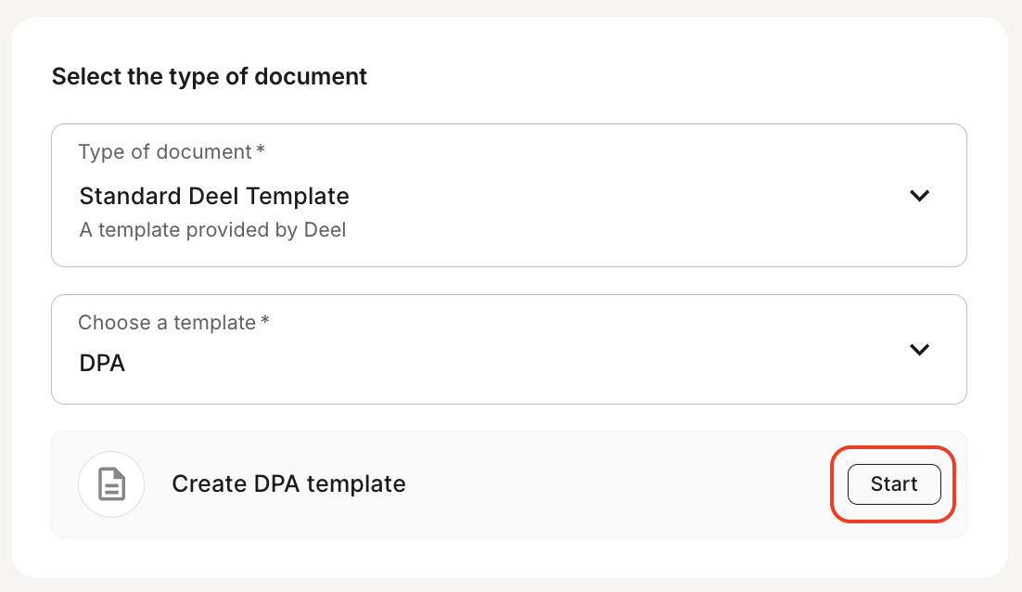Image resolution: width=1022 pixels, height=592 pixels.
Task: Click the 'Select the type of document' heading
Action: pos(210,76)
